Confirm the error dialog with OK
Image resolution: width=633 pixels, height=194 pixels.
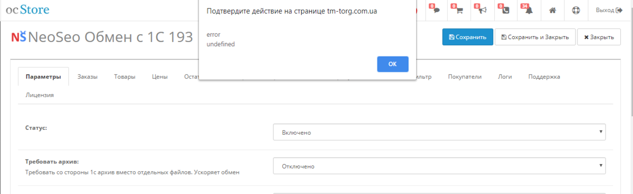click(392, 64)
